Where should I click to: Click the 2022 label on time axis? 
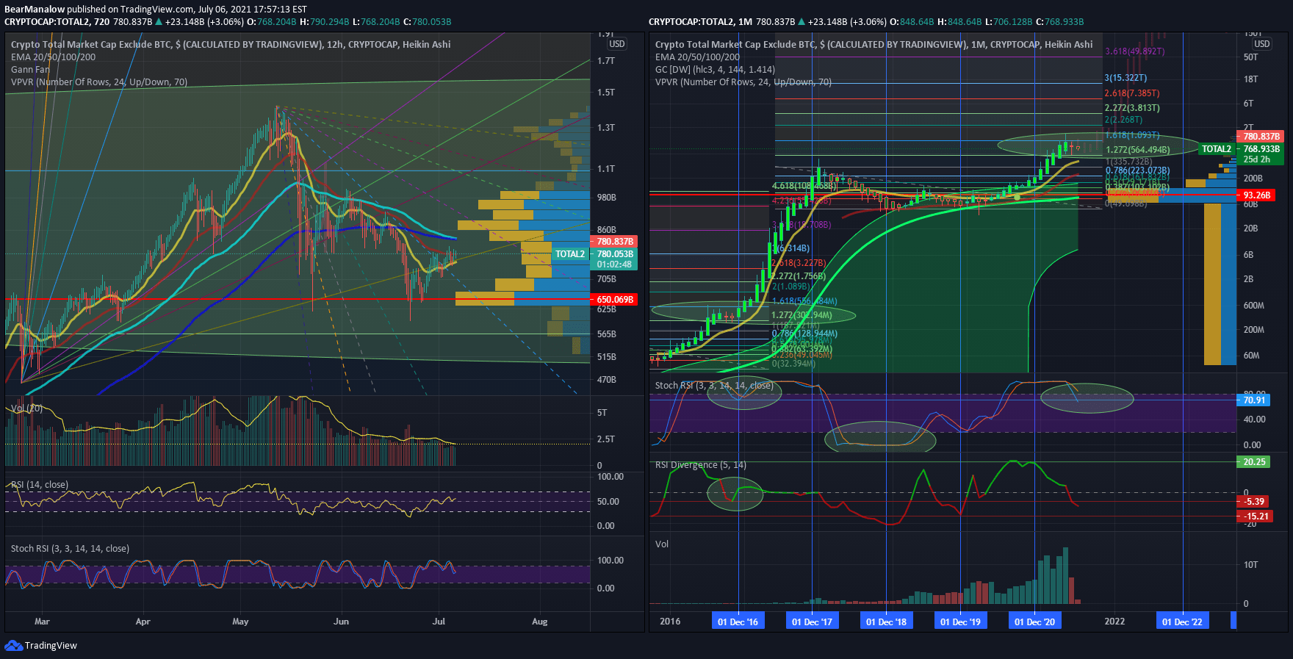(x=1114, y=622)
